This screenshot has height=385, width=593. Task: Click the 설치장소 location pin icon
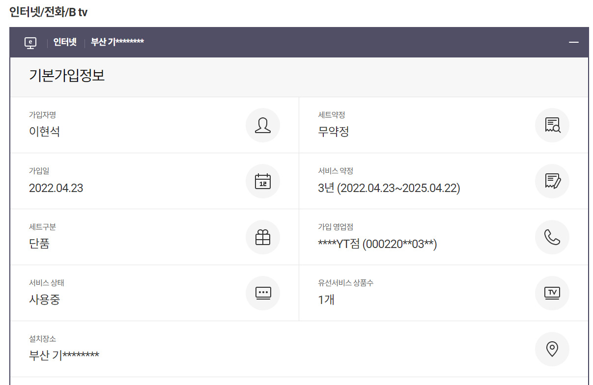[552, 349]
